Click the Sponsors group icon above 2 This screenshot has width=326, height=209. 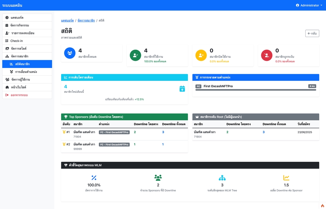point(158,178)
